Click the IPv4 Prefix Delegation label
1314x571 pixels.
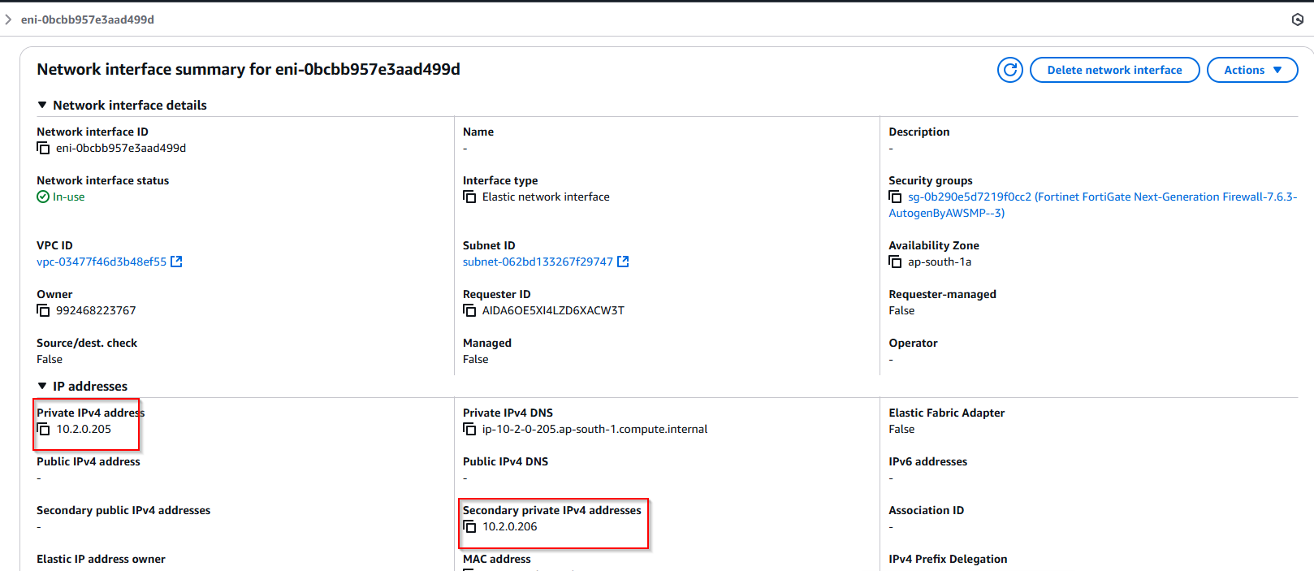pyautogui.click(x=948, y=559)
